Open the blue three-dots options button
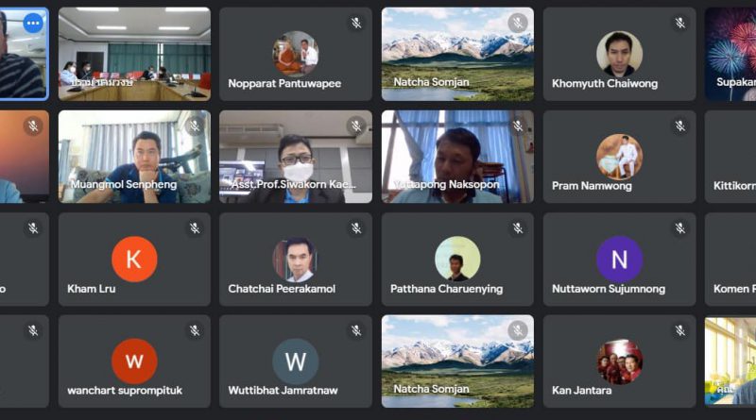 pos(33,23)
